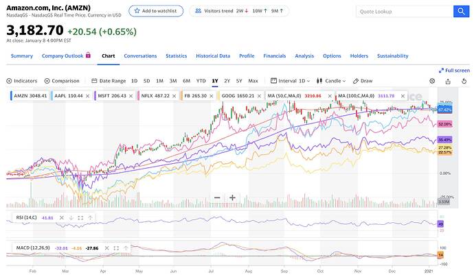Maximize the MACD panel
Image resolution: width=474 pixels, height=277 pixels.
116,248
